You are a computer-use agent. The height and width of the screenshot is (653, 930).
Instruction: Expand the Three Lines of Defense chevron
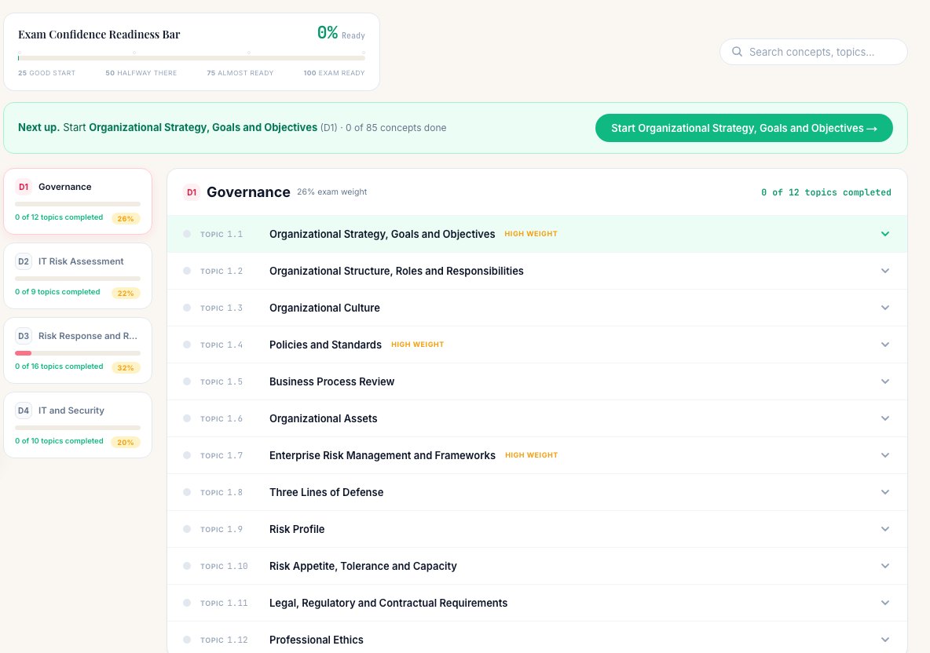[885, 492]
